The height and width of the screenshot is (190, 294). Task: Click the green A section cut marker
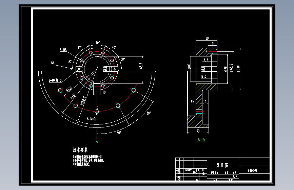click(97, 142)
